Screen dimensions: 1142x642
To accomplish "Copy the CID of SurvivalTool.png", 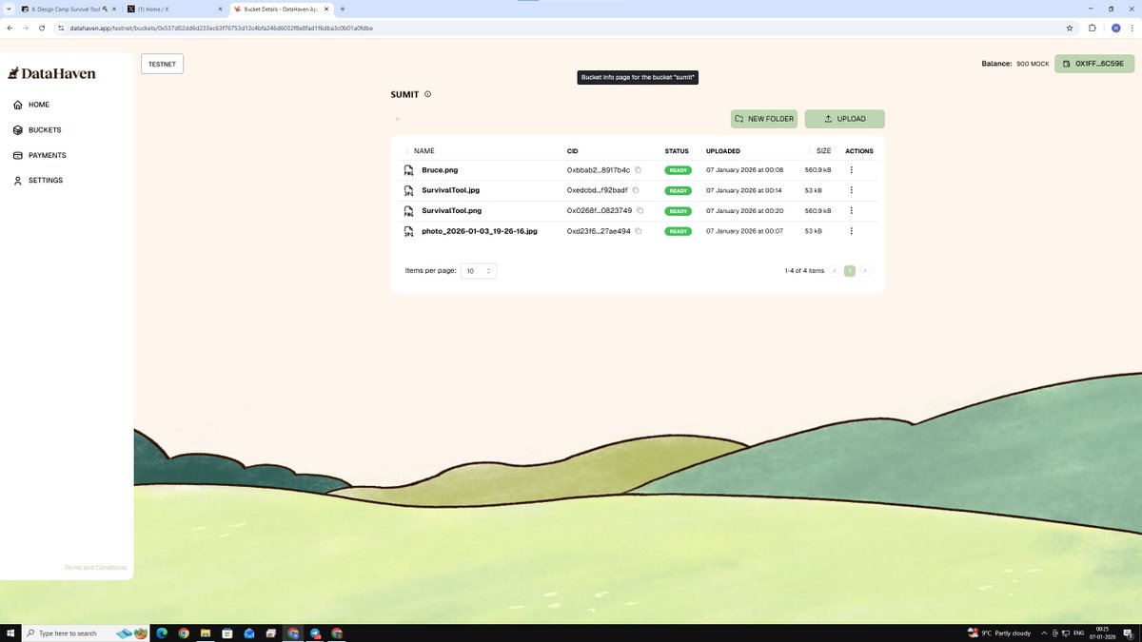I will [640, 210].
